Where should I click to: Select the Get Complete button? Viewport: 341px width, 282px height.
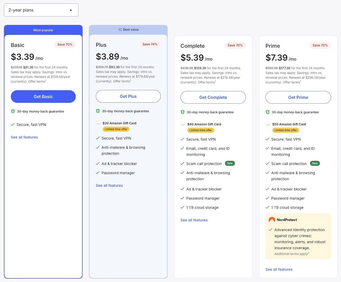click(x=213, y=97)
